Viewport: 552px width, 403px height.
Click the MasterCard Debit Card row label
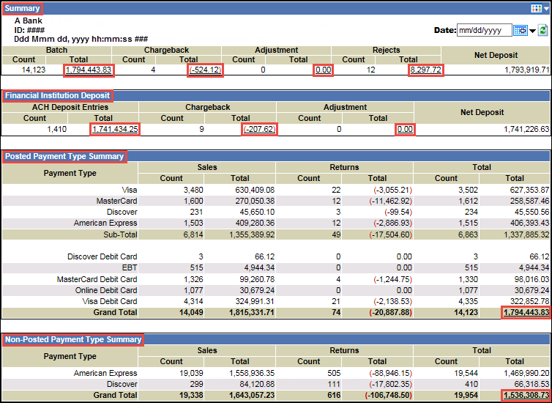(97, 279)
